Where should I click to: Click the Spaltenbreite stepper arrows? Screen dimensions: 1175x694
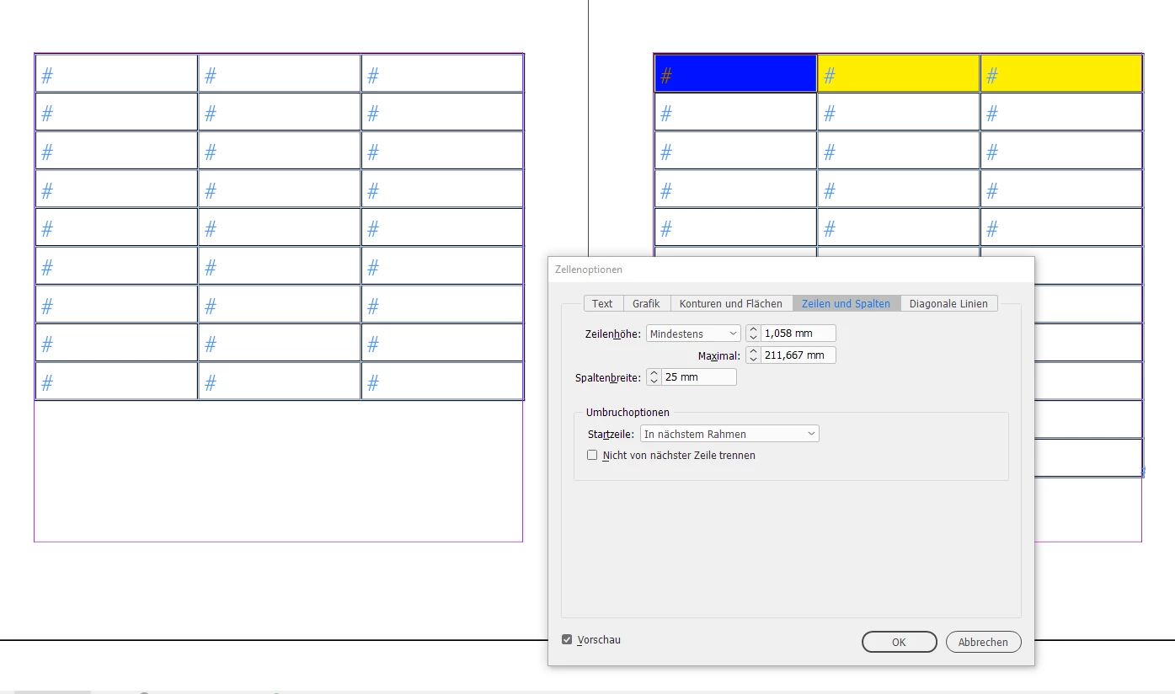tap(654, 377)
